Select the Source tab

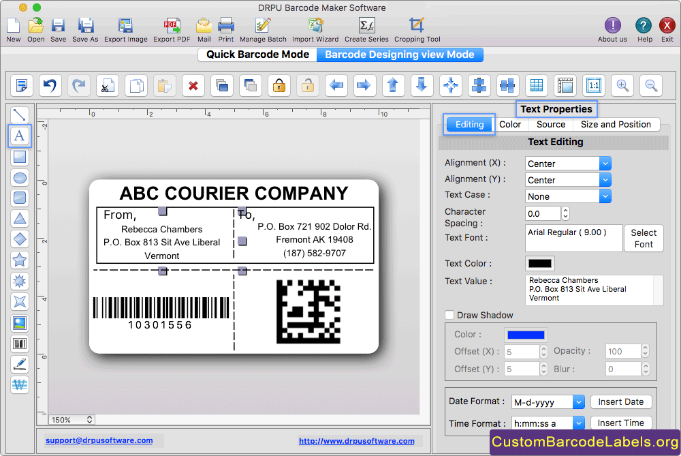point(551,124)
